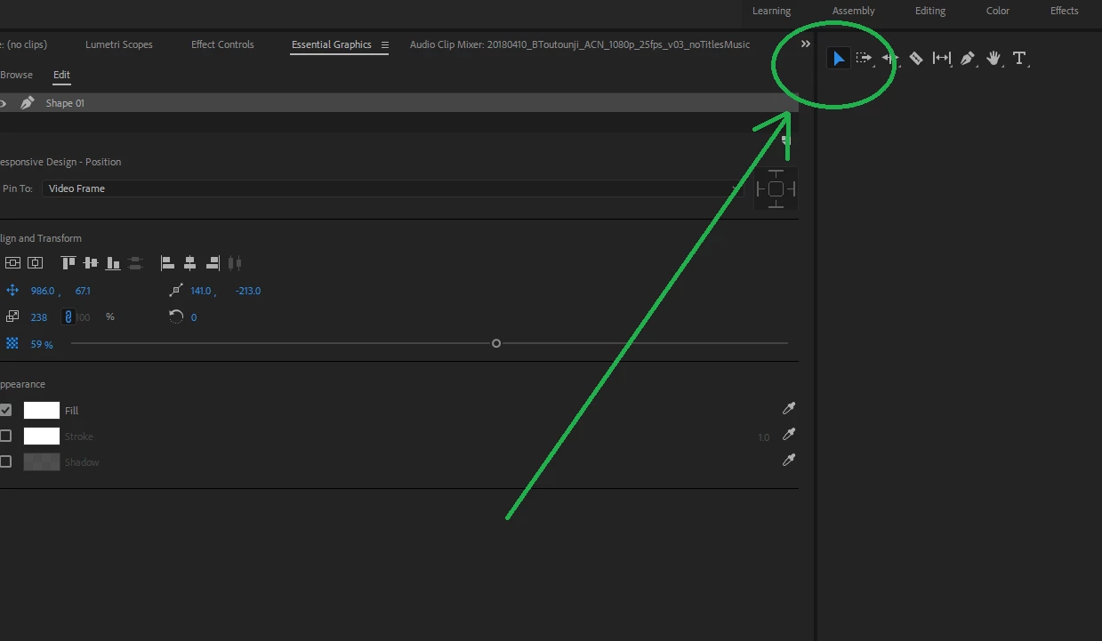Open the Fill color swatch

point(41,411)
